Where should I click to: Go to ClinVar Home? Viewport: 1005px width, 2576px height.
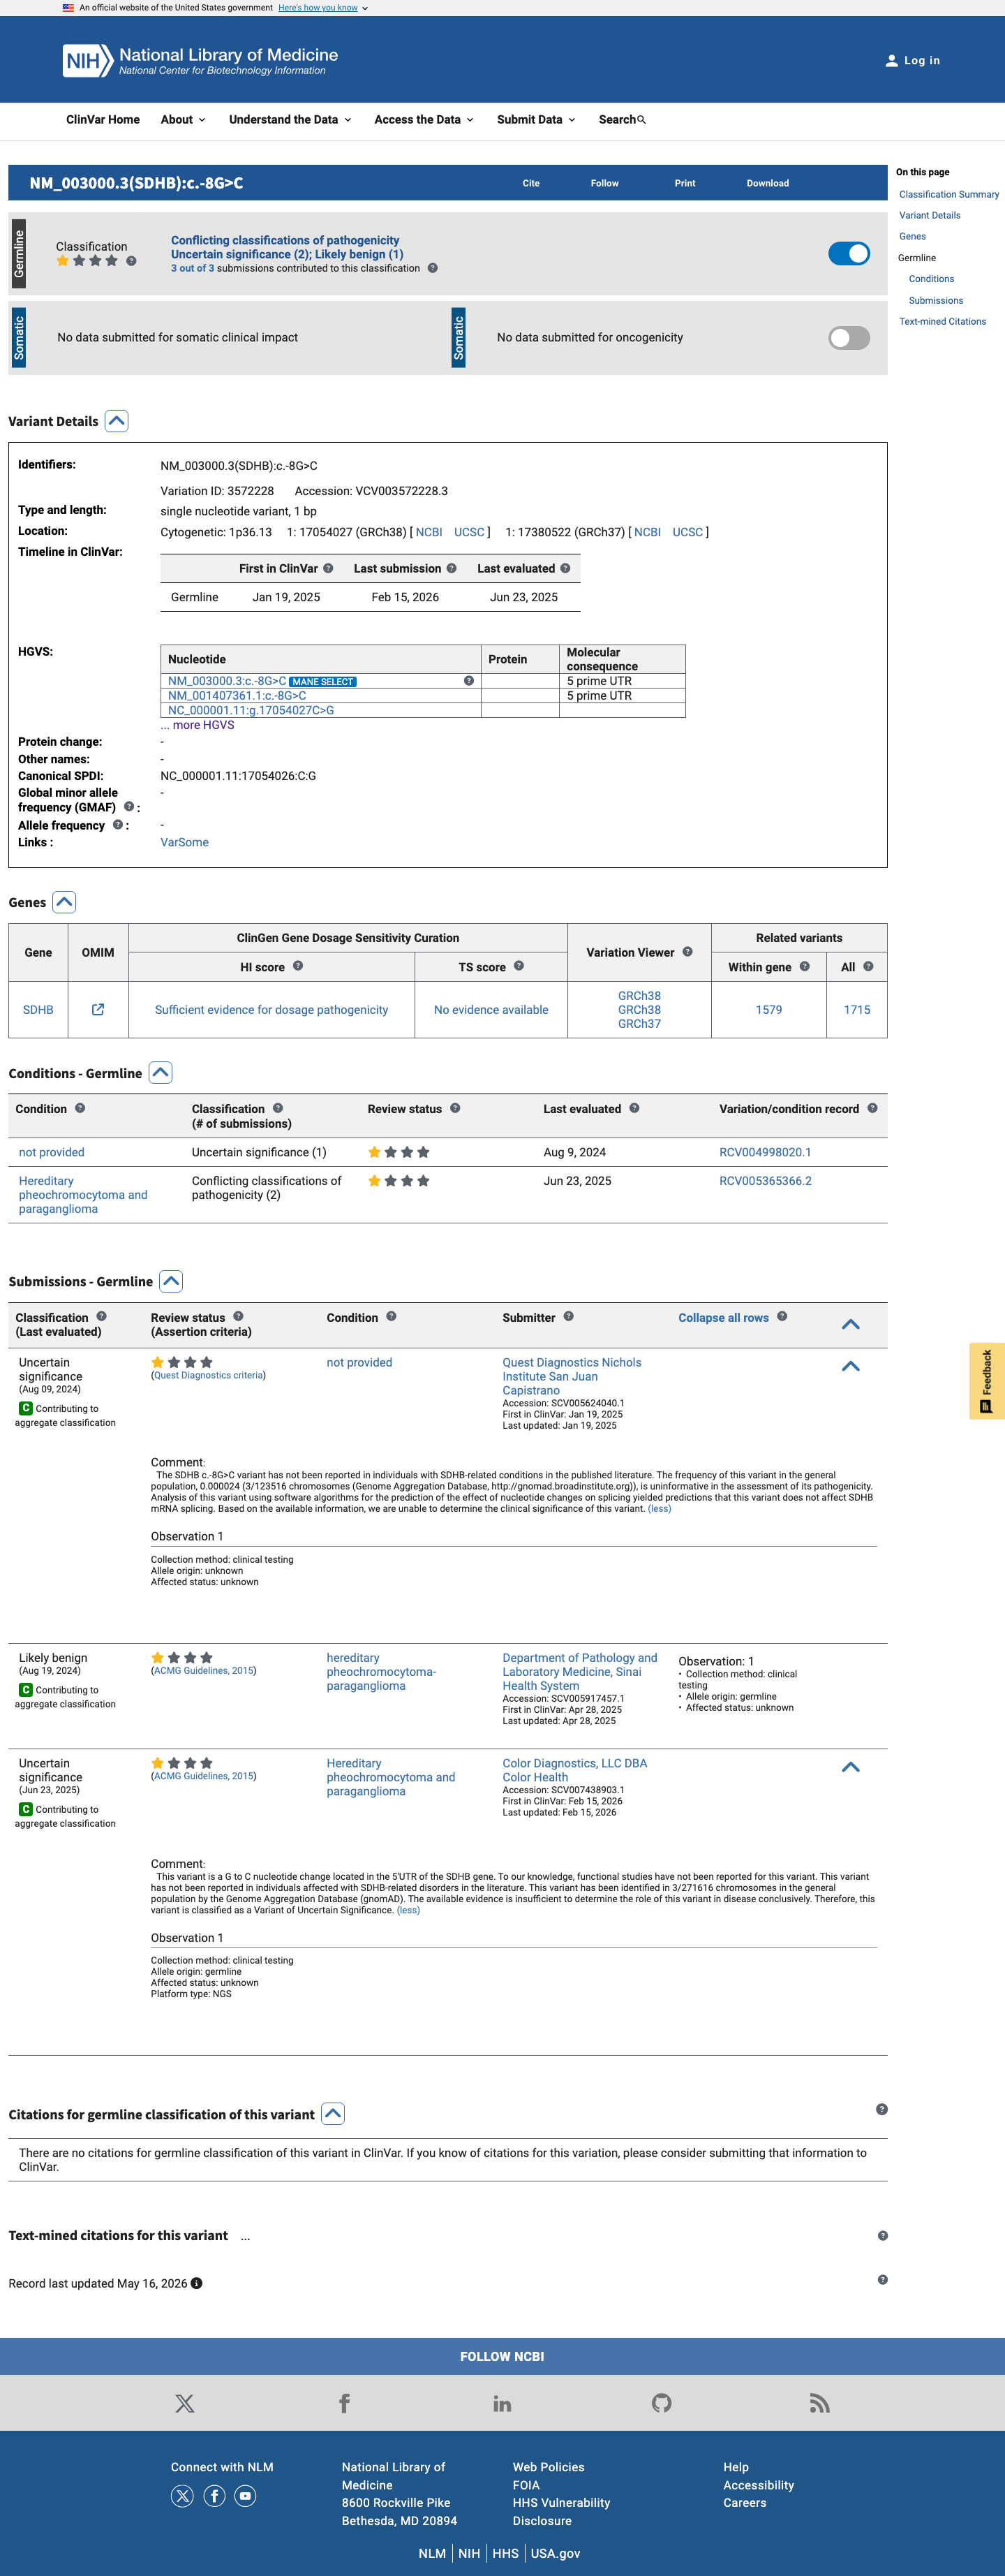(x=103, y=120)
